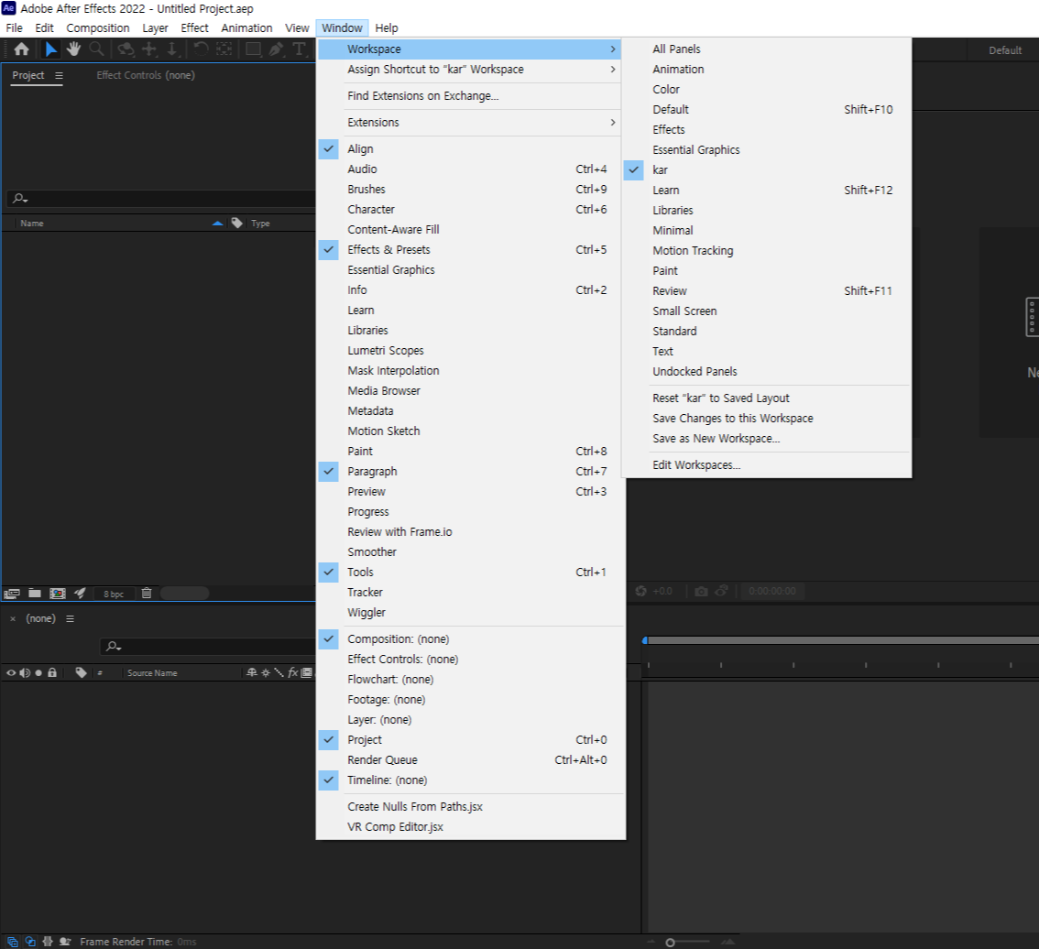The image size is (1039, 949).
Task: Click the reset exposure icon in viewer
Action: coord(640,591)
